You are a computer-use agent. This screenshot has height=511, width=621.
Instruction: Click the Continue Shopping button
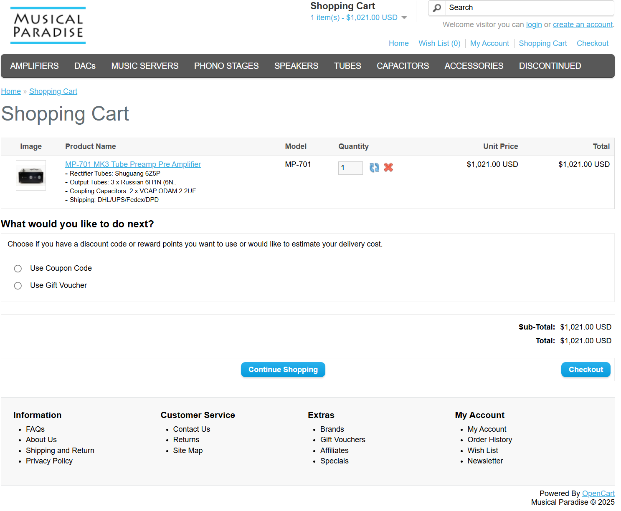(283, 370)
